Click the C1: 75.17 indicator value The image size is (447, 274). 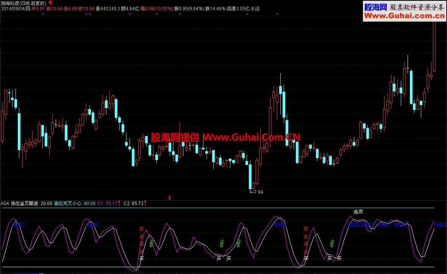[x=107, y=203]
